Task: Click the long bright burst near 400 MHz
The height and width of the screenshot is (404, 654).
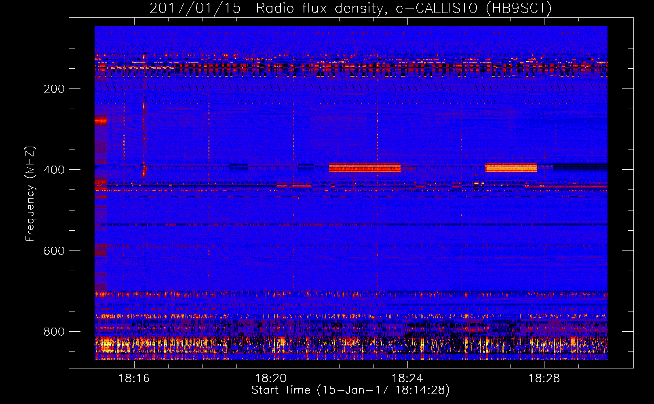Action: 365,168
